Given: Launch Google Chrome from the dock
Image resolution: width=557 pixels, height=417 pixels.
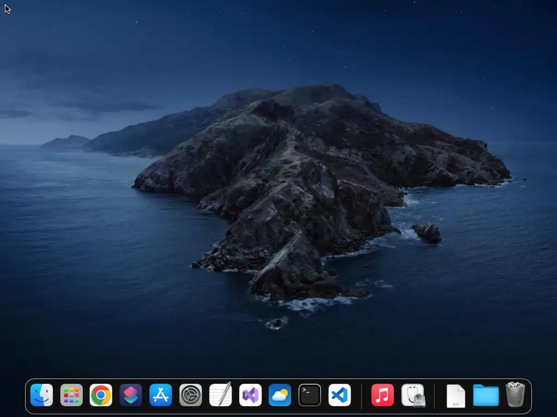Looking at the screenshot, I should (x=101, y=395).
